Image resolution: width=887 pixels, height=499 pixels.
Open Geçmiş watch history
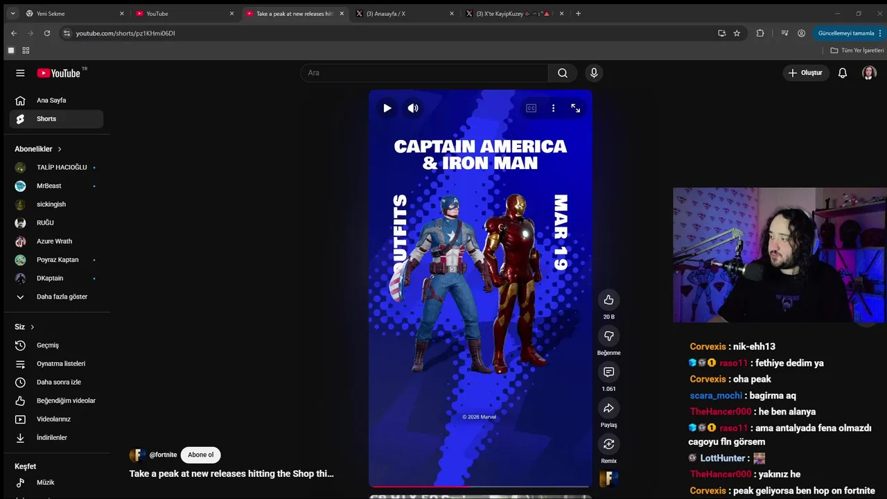coord(57,345)
